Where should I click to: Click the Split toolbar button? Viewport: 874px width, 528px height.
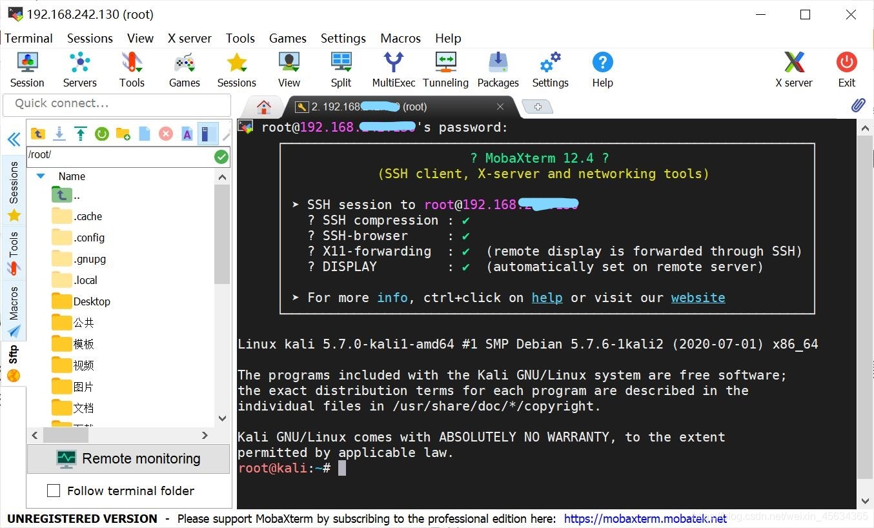pyautogui.click(x=341, y=70)
